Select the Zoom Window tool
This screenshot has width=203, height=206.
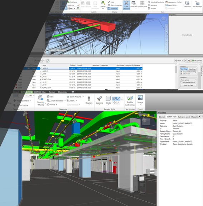pos(55,101)
